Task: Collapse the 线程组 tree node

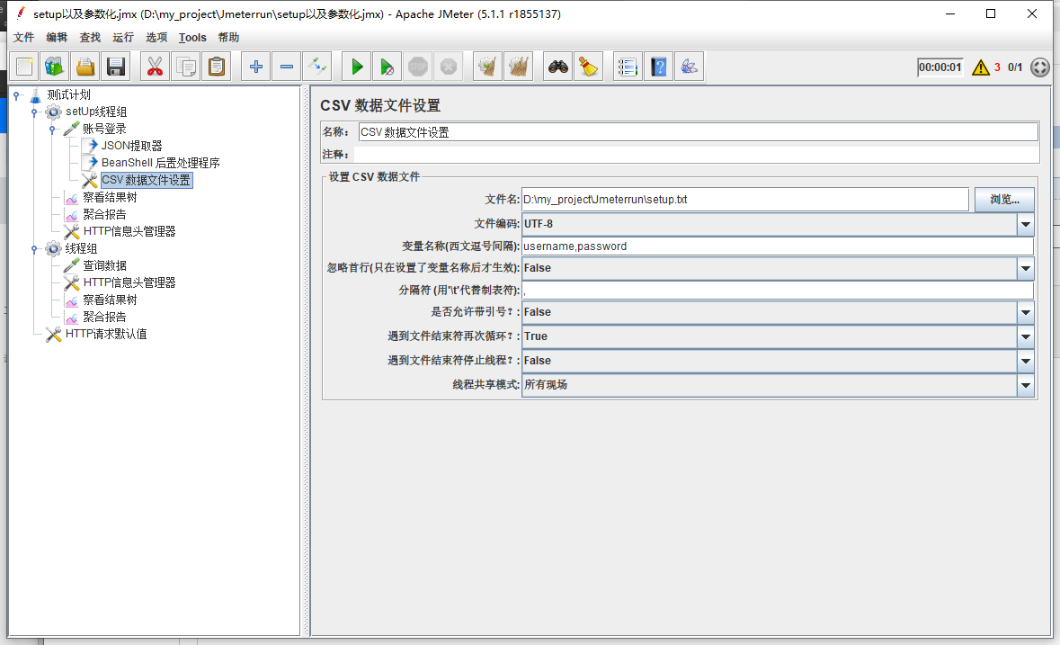Action: [34, 249]
